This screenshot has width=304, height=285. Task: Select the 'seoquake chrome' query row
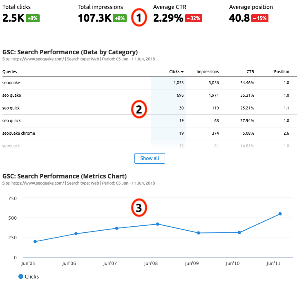tap(150, 133)
